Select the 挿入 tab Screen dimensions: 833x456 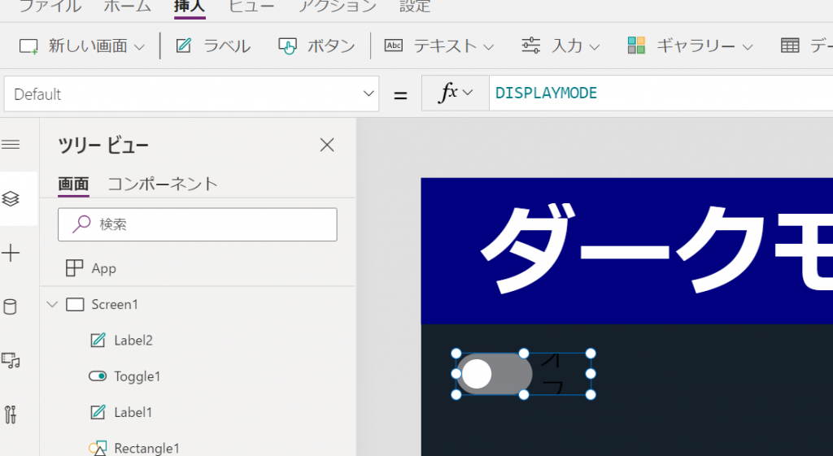190,7
